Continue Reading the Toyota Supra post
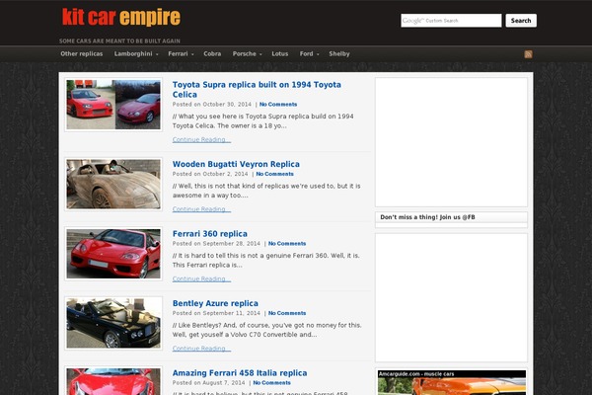Screen dimensions: 592x395 pyautogui.click(x=201, y=139)
